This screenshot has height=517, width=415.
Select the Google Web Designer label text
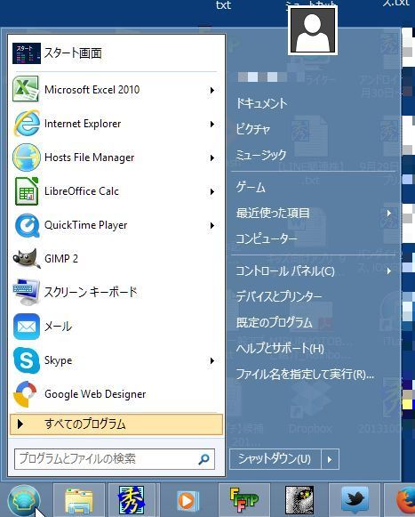[95, 394]
